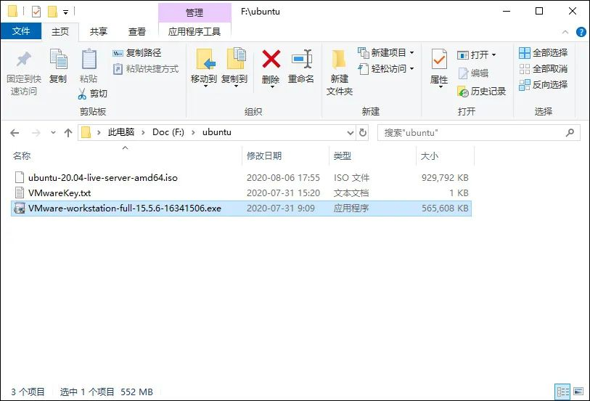Select the VMwareKey.txt file

[60, 193]
